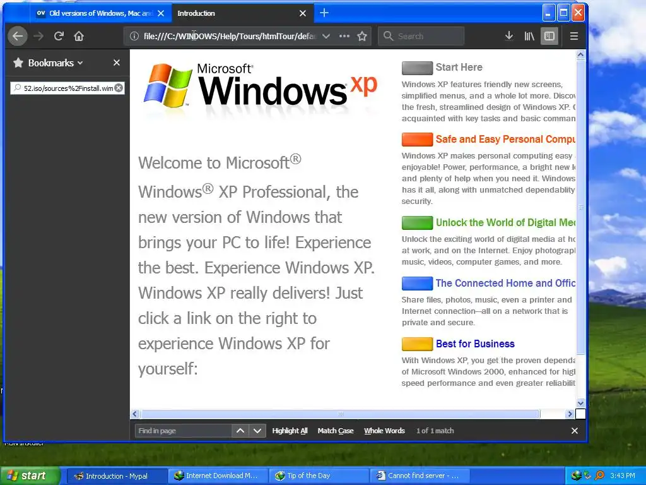Click the green Digital Media swatch button
The width and height of the screenshot is (646, 485).
[x=417, y=223]
